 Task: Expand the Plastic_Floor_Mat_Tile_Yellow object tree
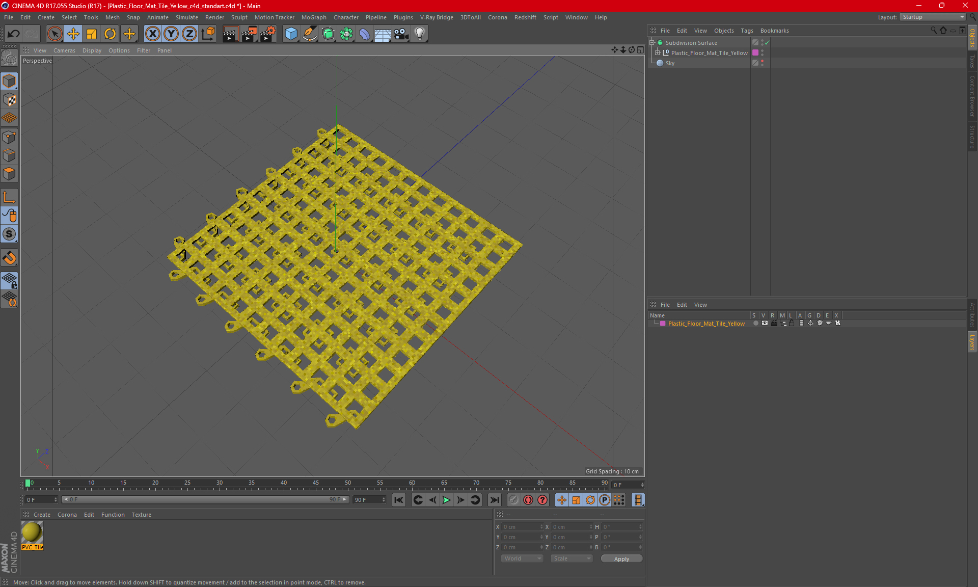point(657,53)
